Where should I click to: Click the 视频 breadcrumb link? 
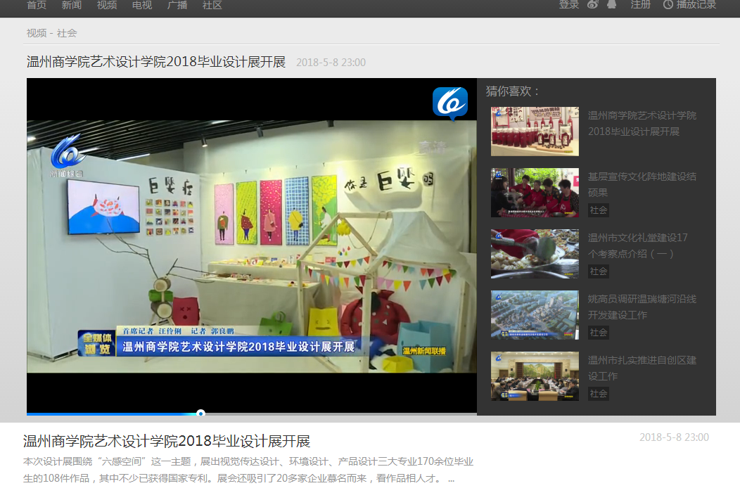[37, 33]
